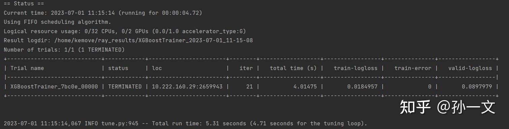Click the tune.py:945 source reference
The width and height of the screenshot is (509, 129).
coord(120,123)
